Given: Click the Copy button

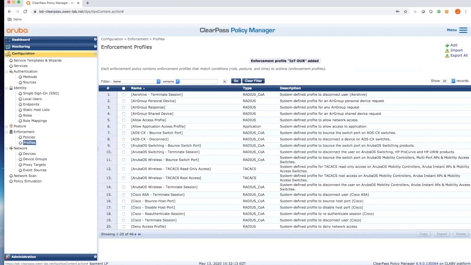Looking at the screenshot, I should point(424,234).
